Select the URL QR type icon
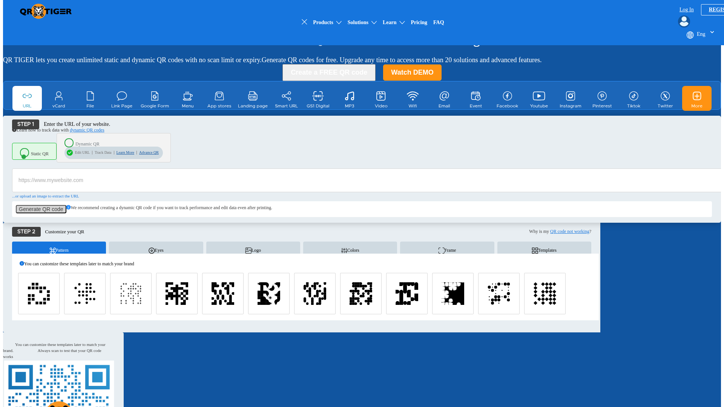The image size is (724, 407). point(27,98)
